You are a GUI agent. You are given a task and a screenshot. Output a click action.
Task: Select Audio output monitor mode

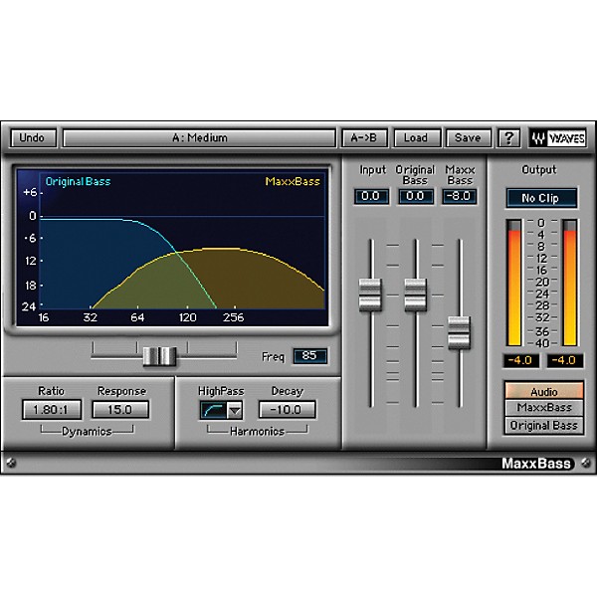pos(544,391)
